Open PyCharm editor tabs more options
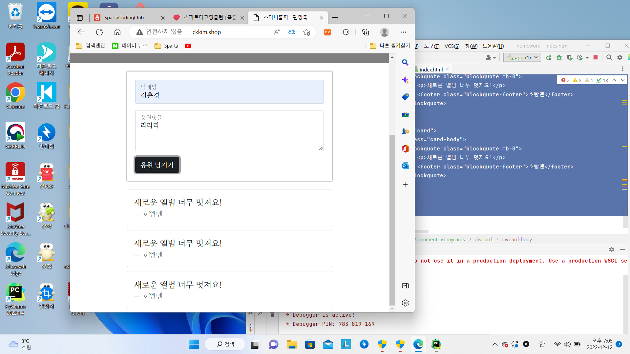Image resolution: width=630 pixels, height=354 pixels. 622,69
